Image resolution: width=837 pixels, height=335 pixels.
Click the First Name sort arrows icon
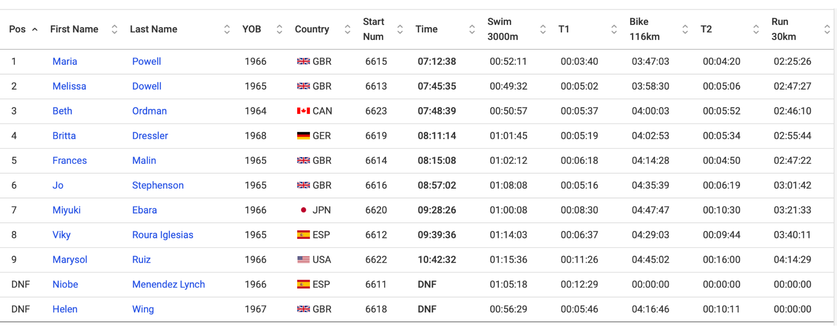(114, 29)
